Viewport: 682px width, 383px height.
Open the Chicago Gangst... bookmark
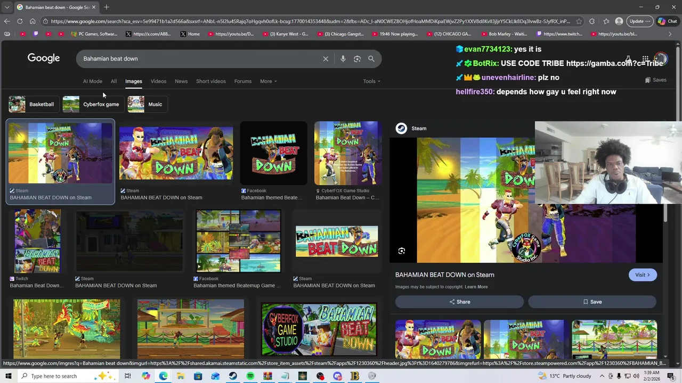click(342, 34)
